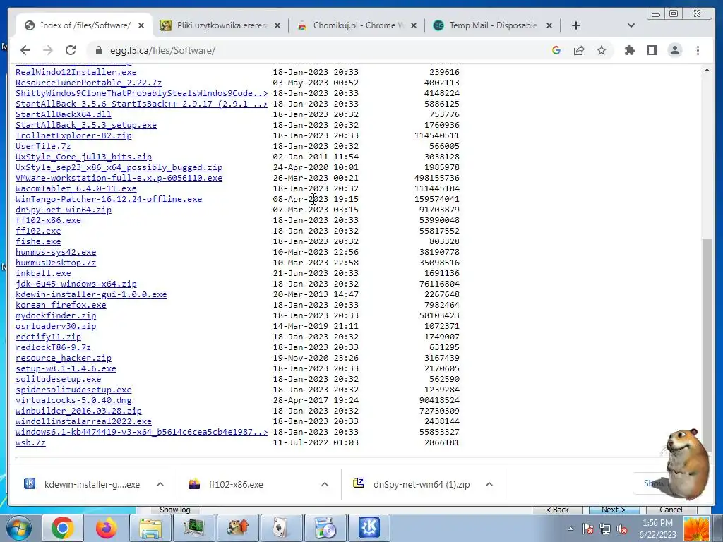This screenshot has width=723, height=542.
Task: Open the profile avatar icon
Action: [674, 50]
